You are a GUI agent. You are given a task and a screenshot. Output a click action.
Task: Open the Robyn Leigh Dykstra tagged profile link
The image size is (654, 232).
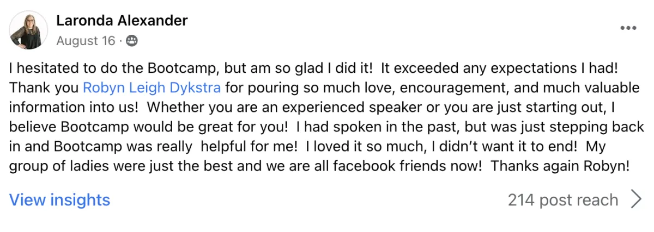coord(152,87)
